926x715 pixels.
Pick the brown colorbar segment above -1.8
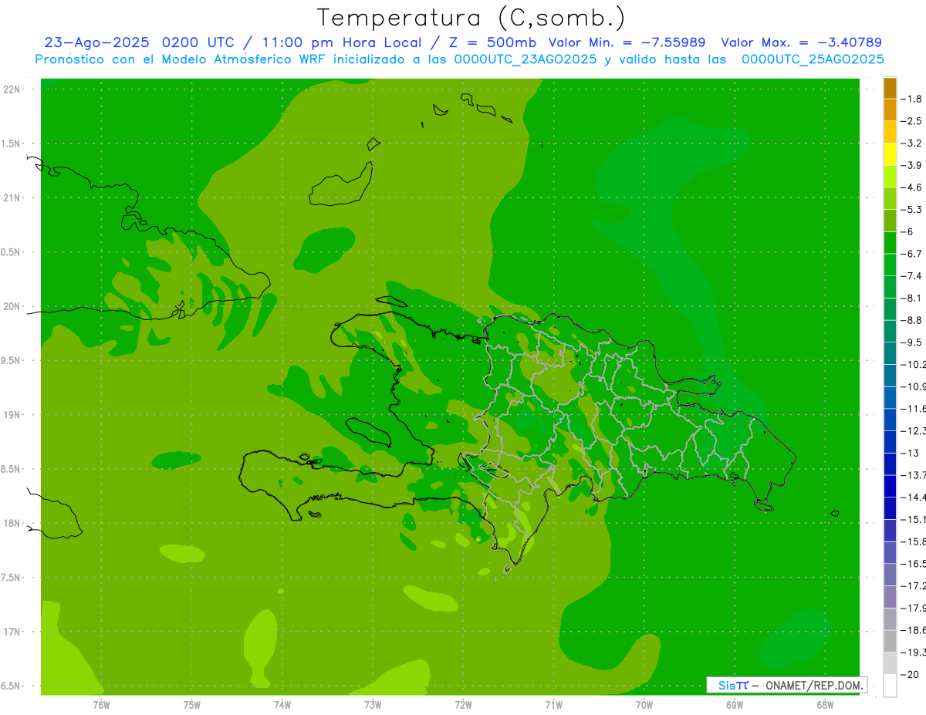tap(890, 88)
